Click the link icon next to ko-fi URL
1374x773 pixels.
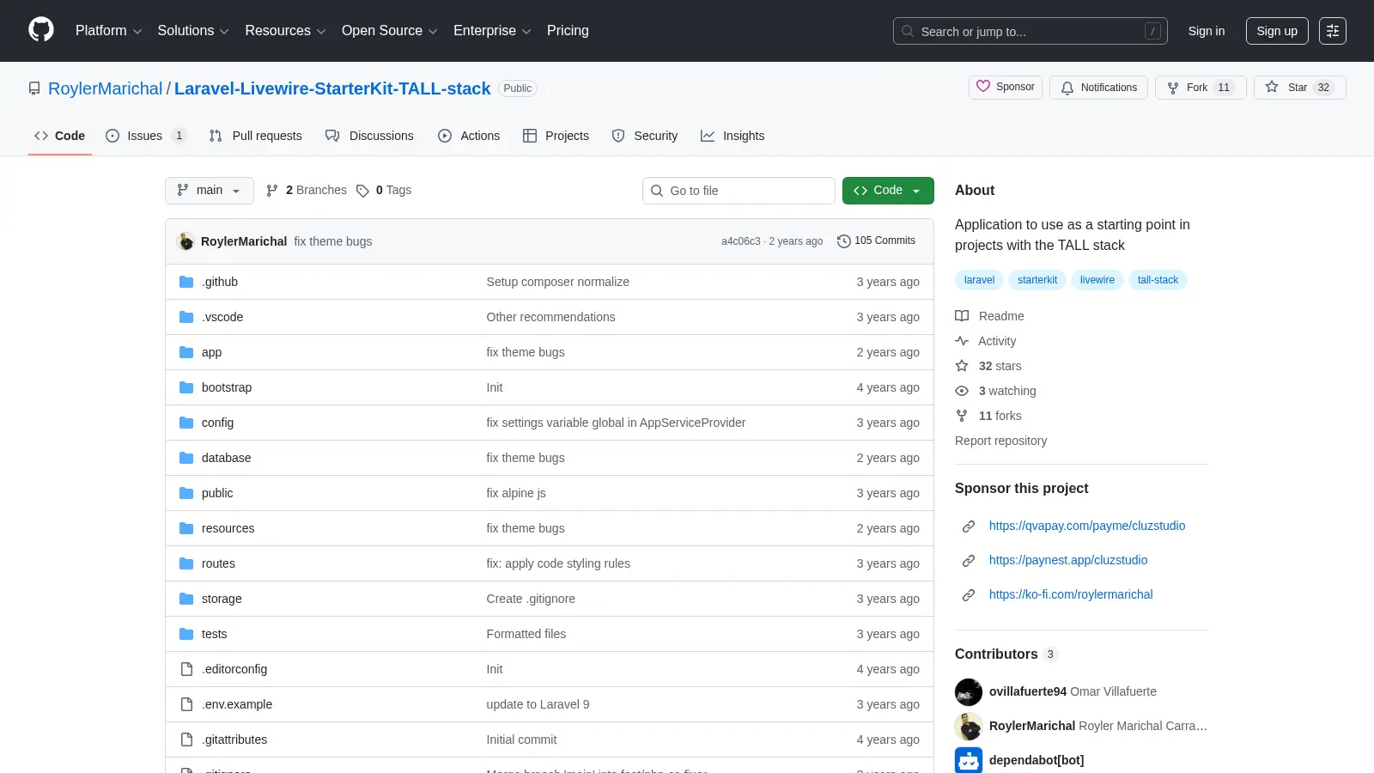pos(969,594)
